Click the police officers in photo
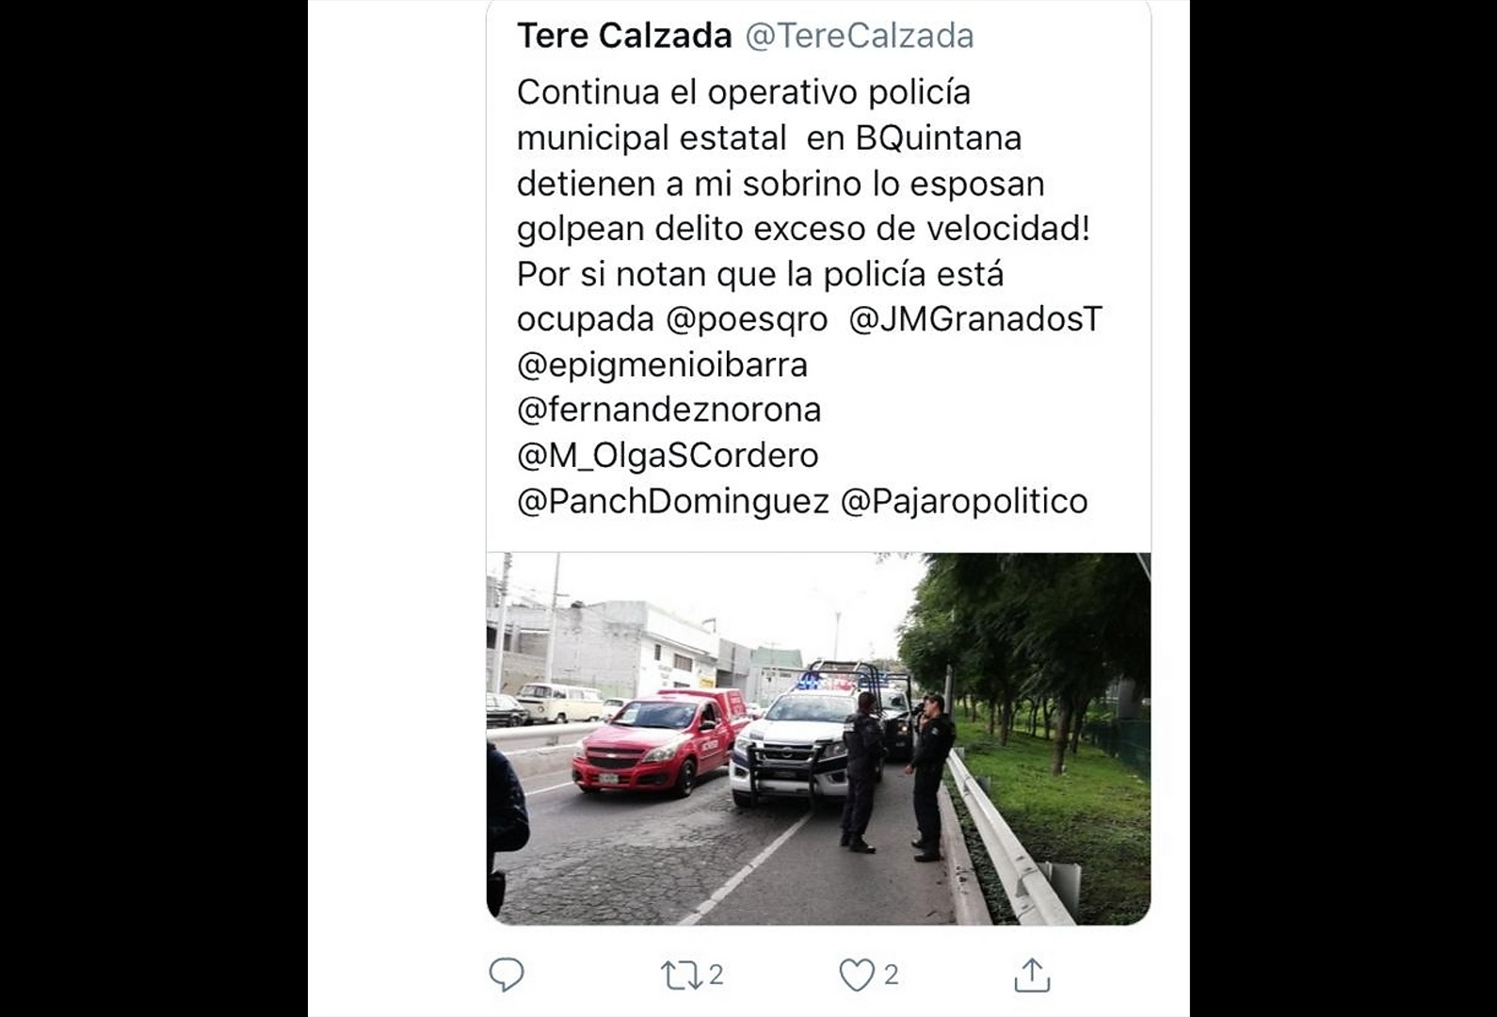 [896, 774]
